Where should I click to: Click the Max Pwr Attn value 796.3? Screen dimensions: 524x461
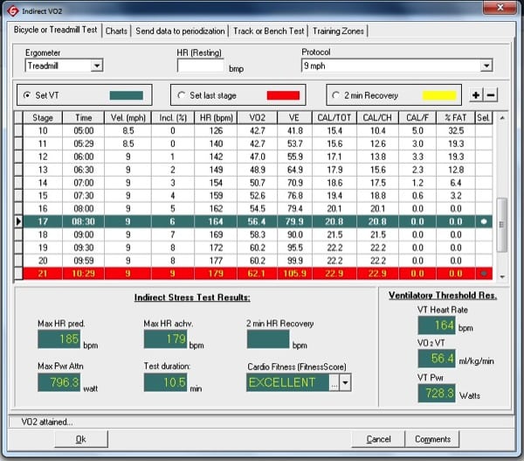59,382
